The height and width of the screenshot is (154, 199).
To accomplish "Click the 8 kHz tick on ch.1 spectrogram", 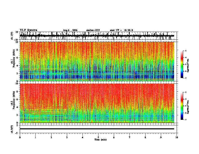I will pyautogui.click(x=18, y=50).
